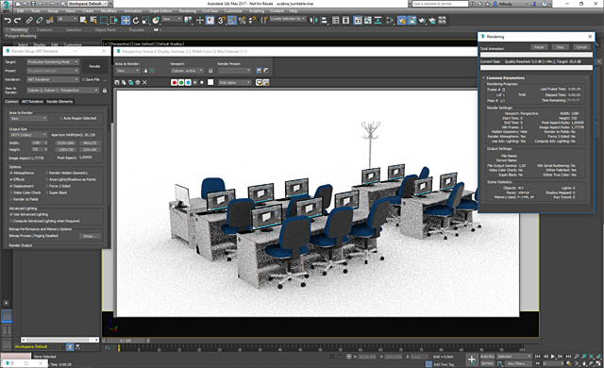
Task: Open the frame window Render Preset dropdown
Action: pos(234,71)
